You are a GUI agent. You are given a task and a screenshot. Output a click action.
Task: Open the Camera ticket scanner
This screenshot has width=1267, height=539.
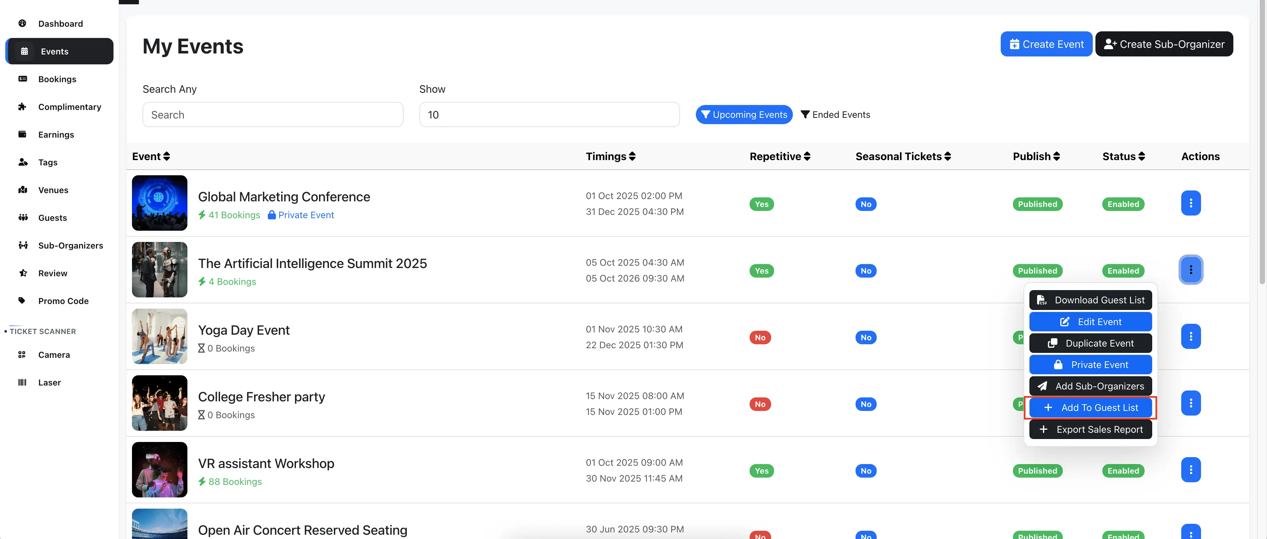tap(54, 354)
